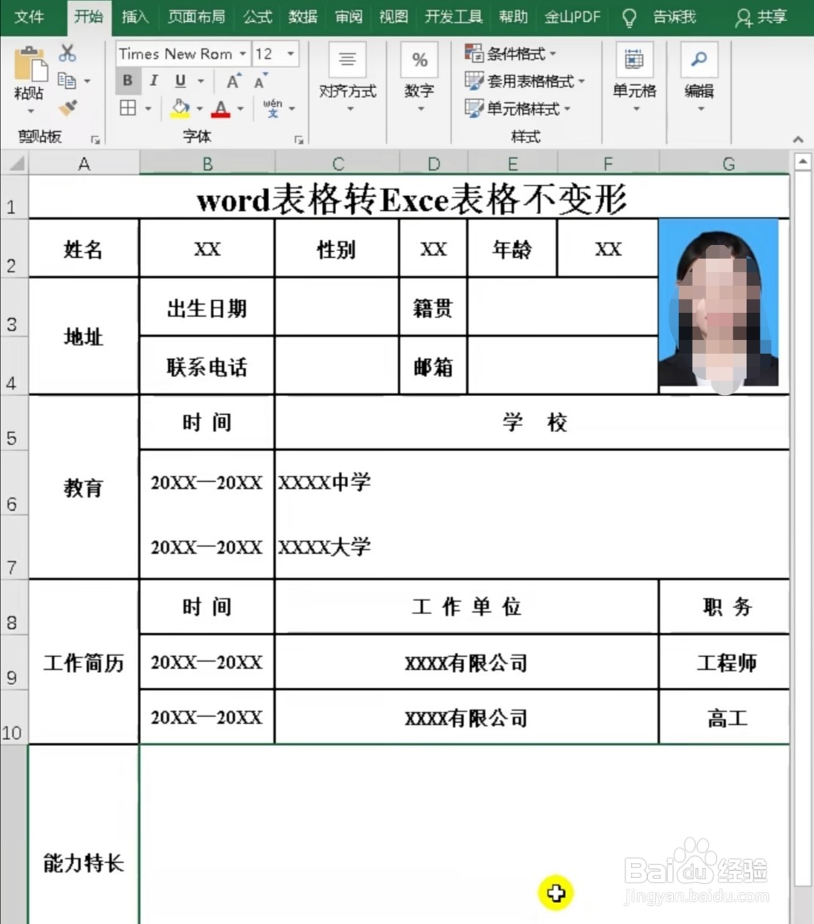Image resolution: width=814 pixels, height=924 pixels.
Task: Click the percent number format icon
Action: (419, 58)
